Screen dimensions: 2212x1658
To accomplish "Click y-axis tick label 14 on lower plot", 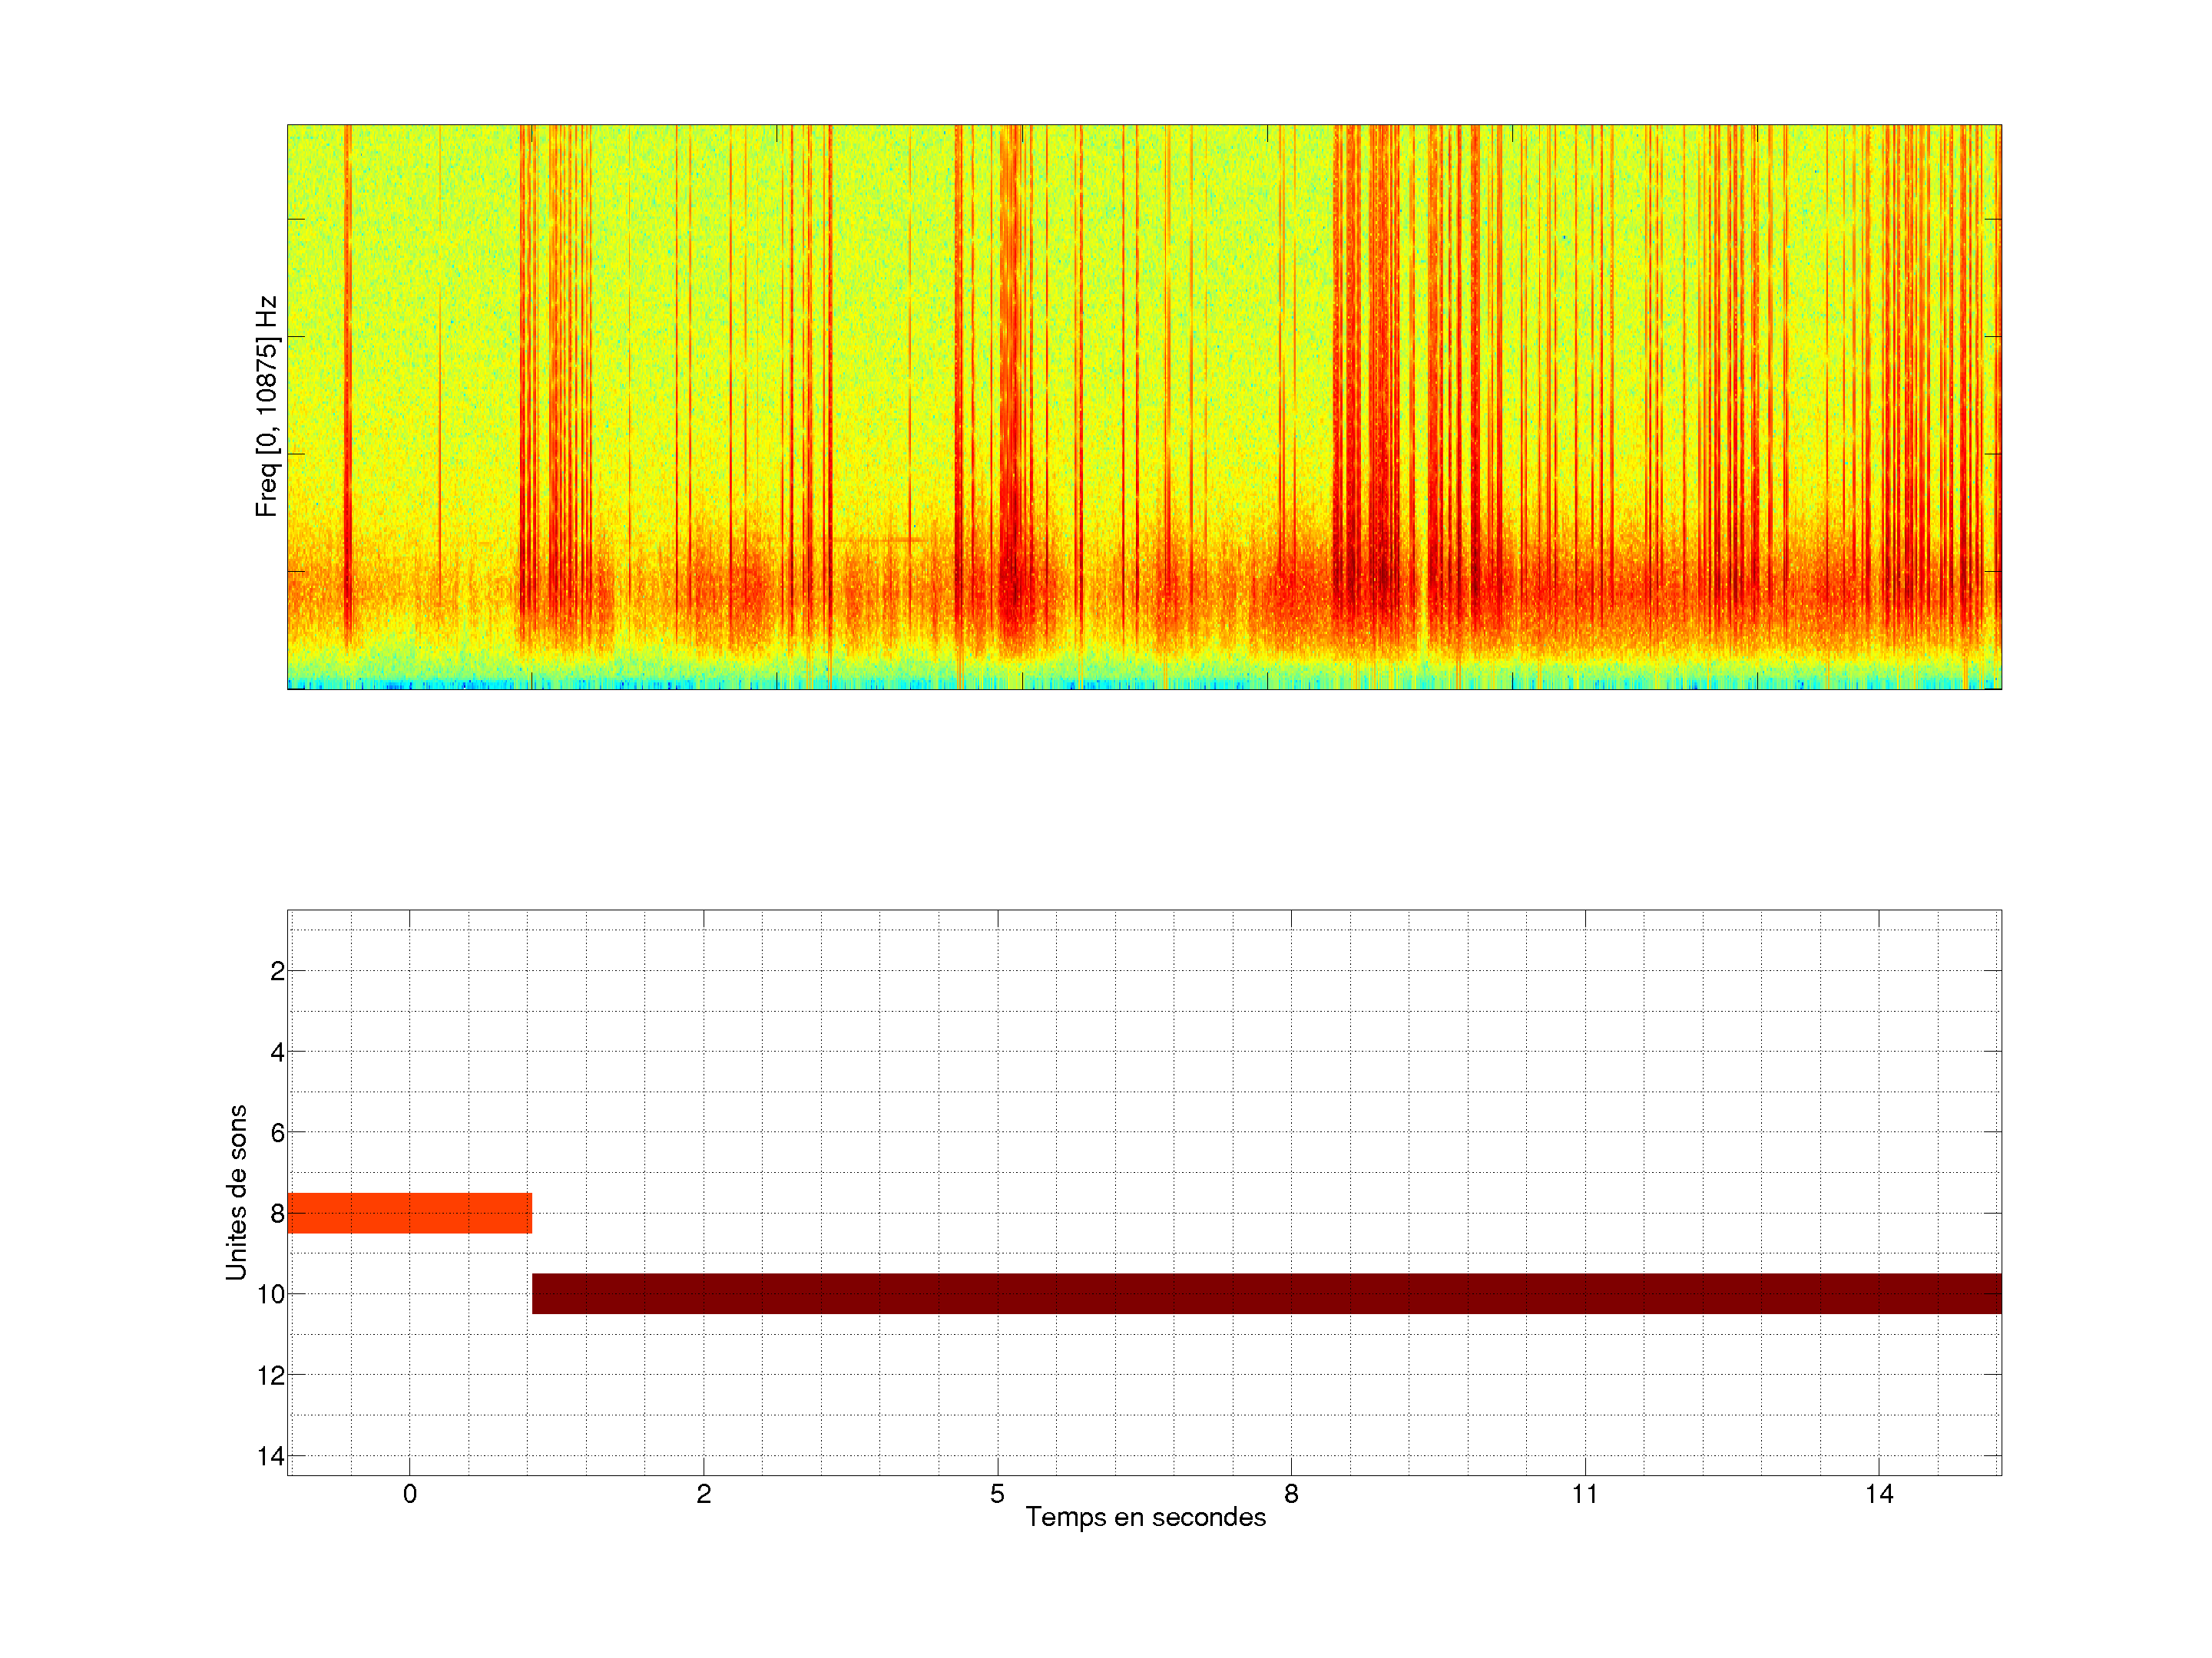I will (x=271, y=1456).
